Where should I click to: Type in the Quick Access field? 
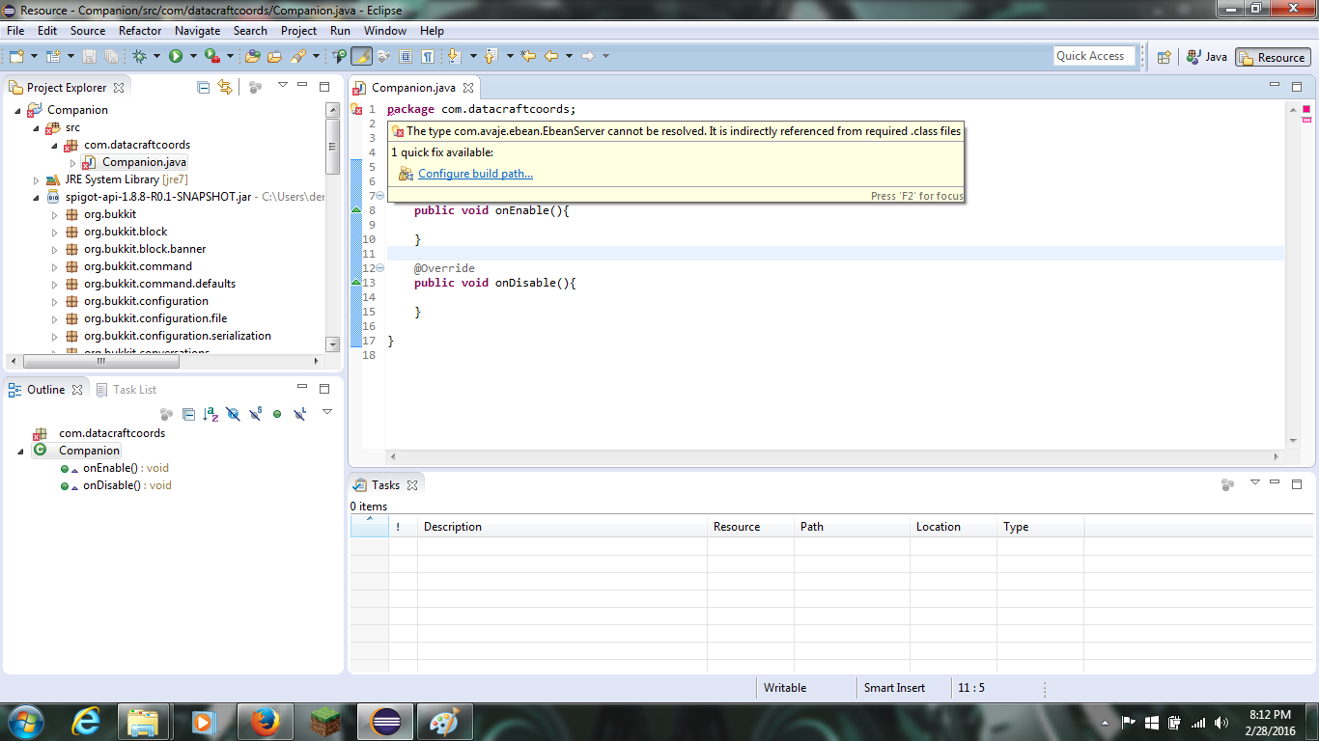pyautogui.click(x=1094, y=55)
